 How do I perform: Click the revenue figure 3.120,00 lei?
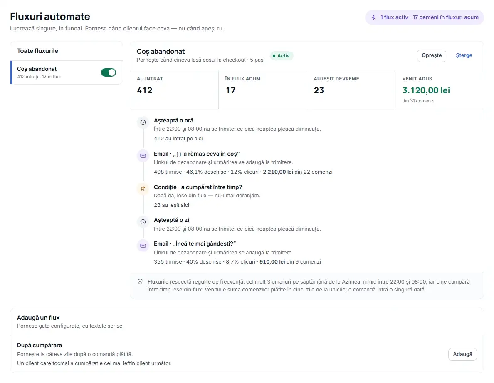point(426,90)
